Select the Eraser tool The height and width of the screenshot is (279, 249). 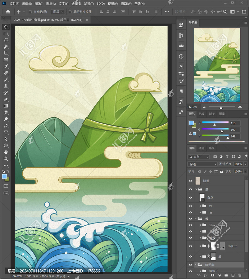(6, 100)
